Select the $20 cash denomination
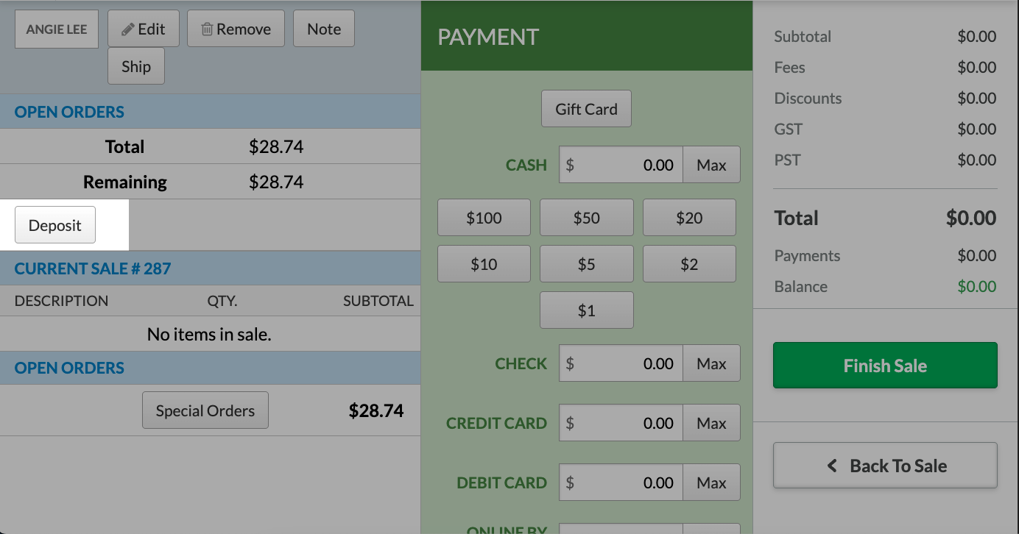 [689, 218]
